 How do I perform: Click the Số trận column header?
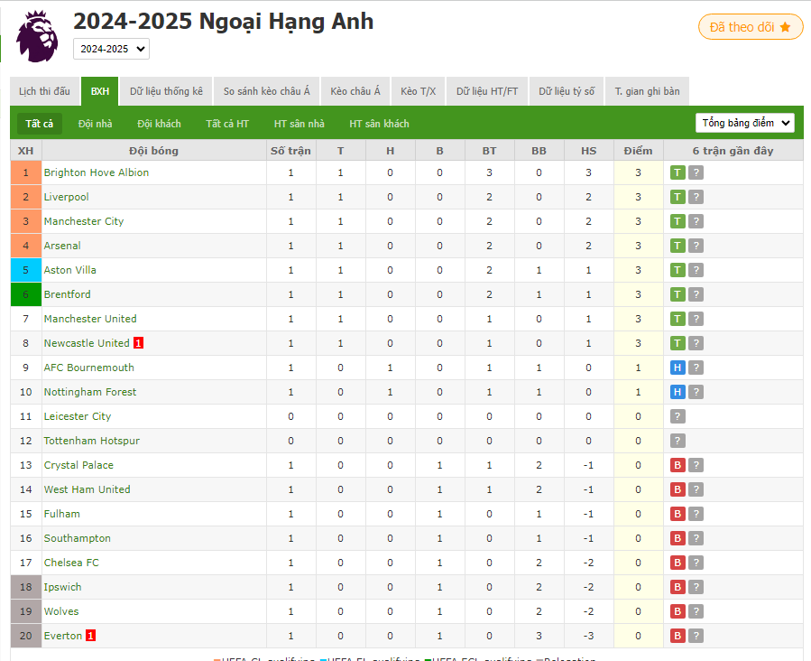coord(290,151)
